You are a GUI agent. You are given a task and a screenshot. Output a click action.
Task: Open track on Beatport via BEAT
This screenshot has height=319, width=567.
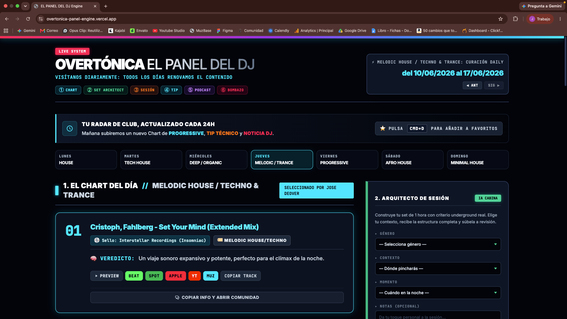point(134,276)
